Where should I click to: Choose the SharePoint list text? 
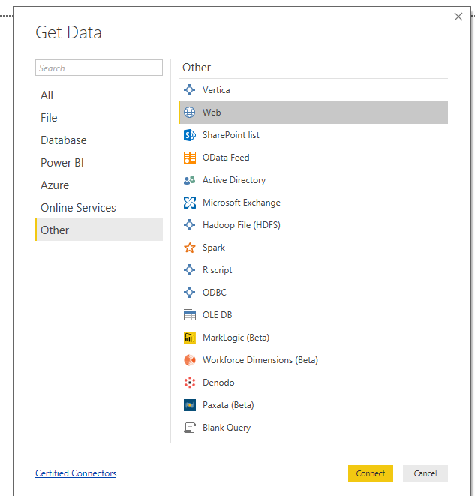click(x=231, y=135)
